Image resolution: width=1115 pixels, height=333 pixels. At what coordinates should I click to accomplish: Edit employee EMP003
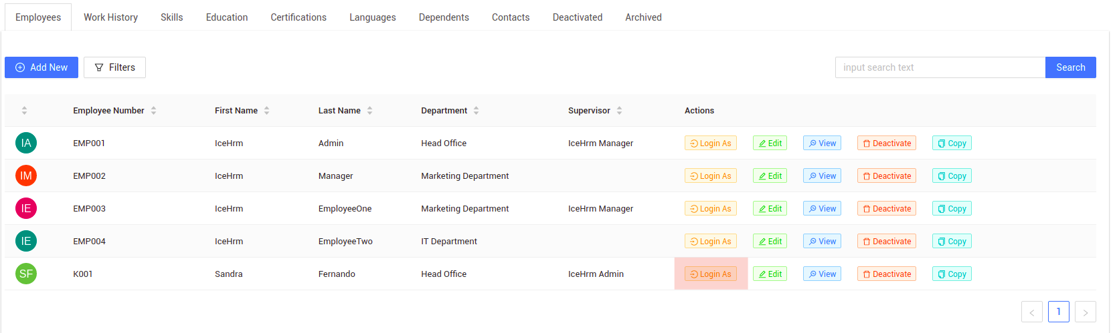click(770, 208)
